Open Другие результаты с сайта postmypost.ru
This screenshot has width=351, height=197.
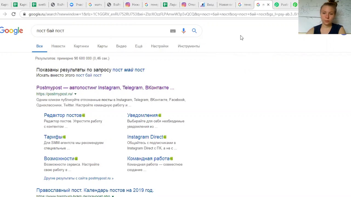79,178
